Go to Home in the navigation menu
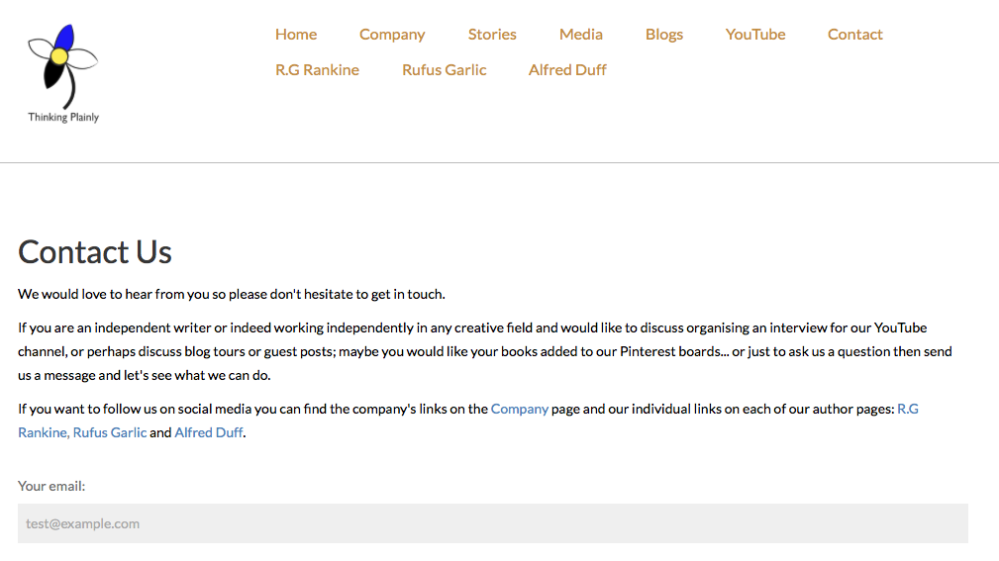This screenshot has height=561, width=999. point(296,34)
